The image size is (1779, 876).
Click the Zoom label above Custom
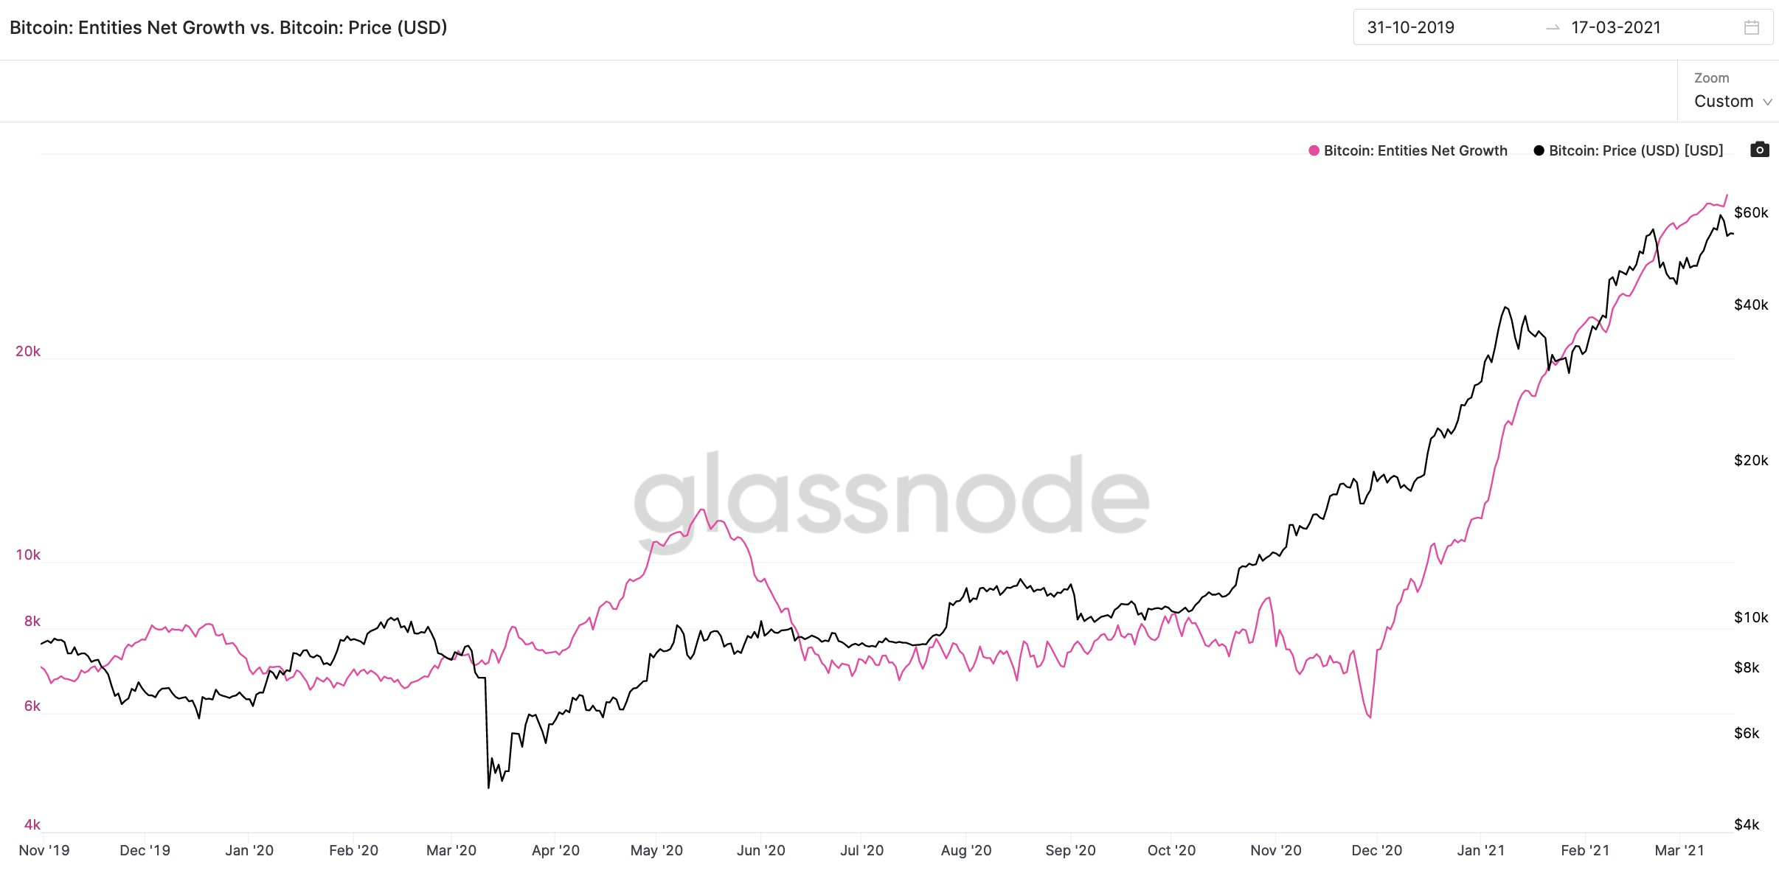(1712, 77)
